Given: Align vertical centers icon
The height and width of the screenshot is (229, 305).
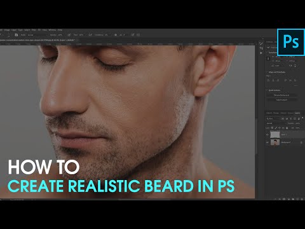Looking at the screenshot, I should (x=290, y=80).
